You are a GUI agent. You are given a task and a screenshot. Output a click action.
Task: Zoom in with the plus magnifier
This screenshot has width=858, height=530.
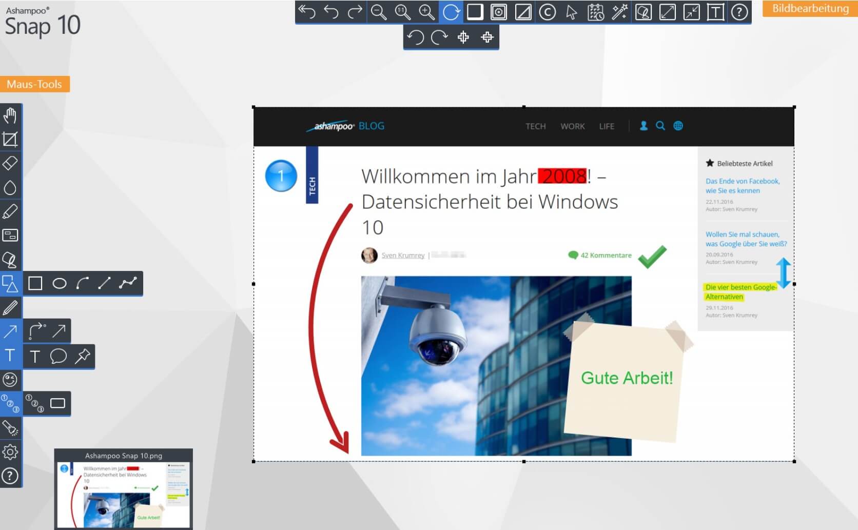(x=426, y=12)
